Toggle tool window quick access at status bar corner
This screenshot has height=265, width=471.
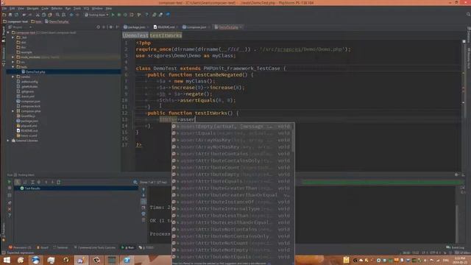(x=3, y=253)
